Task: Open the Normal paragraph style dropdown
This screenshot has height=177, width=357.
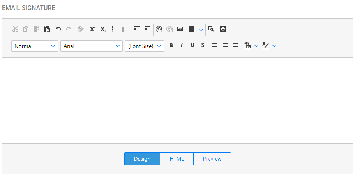Action: click(x=35, y=46)
